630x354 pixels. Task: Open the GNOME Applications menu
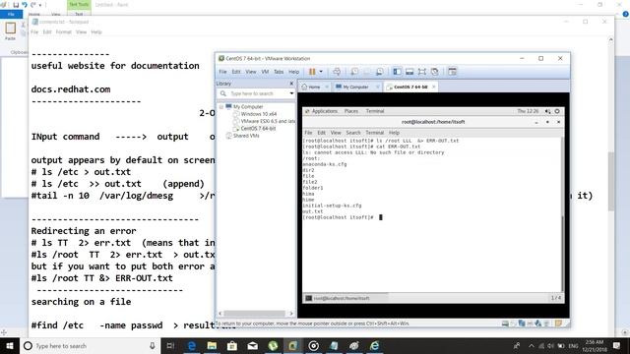(325, 111)
